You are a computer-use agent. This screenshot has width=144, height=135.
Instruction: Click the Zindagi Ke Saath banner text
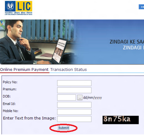pyautogui.click(x=127, y=45)
